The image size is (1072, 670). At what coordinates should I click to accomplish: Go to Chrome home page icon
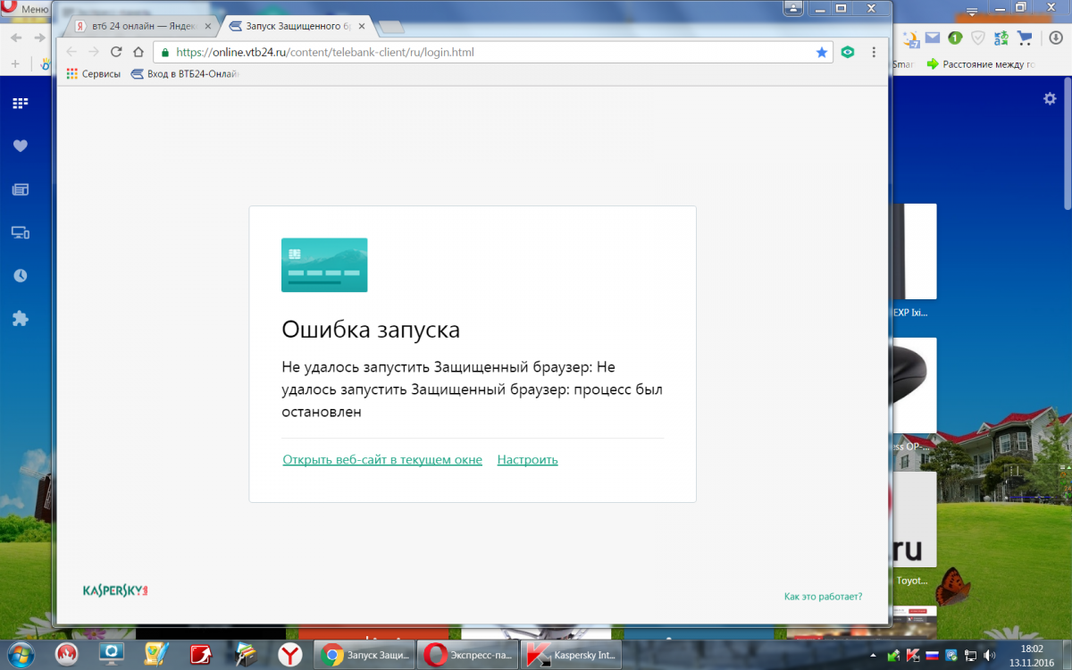[138, 52]
